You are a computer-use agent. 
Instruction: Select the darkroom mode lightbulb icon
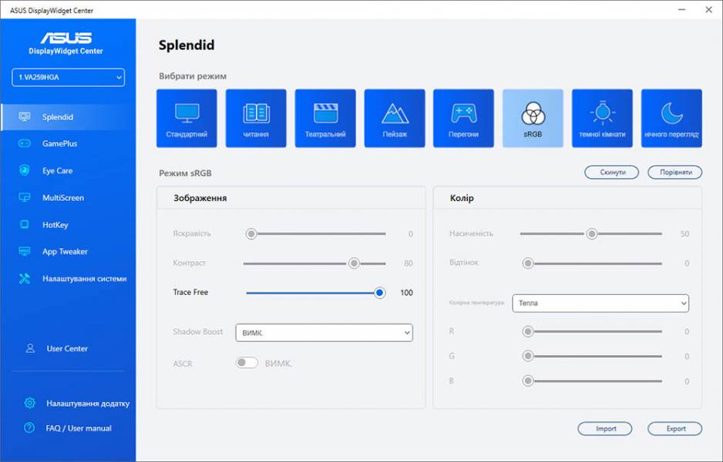pyautogui.click(x=602, y=114)
